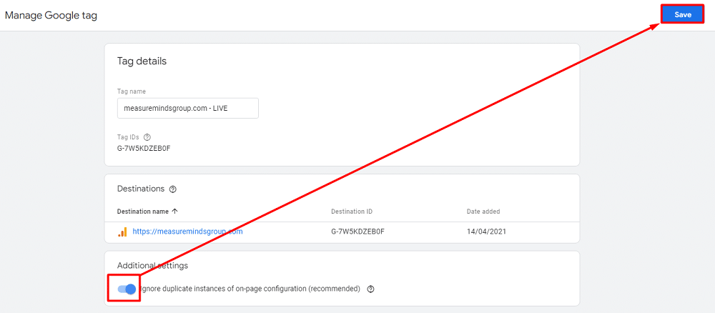715x313 pixels.
Task: Click the Analytics icon in destination row
Action: tap(122, 232)
